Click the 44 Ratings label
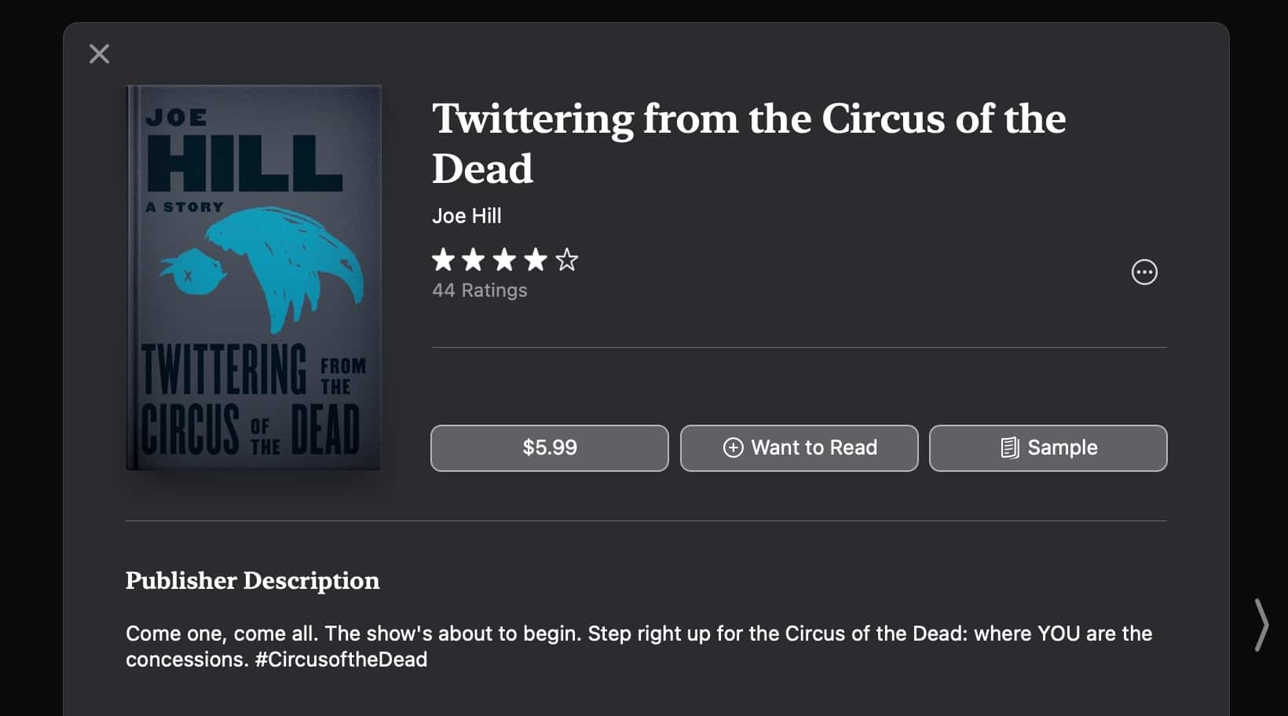1288x716 pixels. (x=479, y=290)
